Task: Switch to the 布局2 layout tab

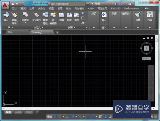Action: pyautogui.click(x=29, y=112)
